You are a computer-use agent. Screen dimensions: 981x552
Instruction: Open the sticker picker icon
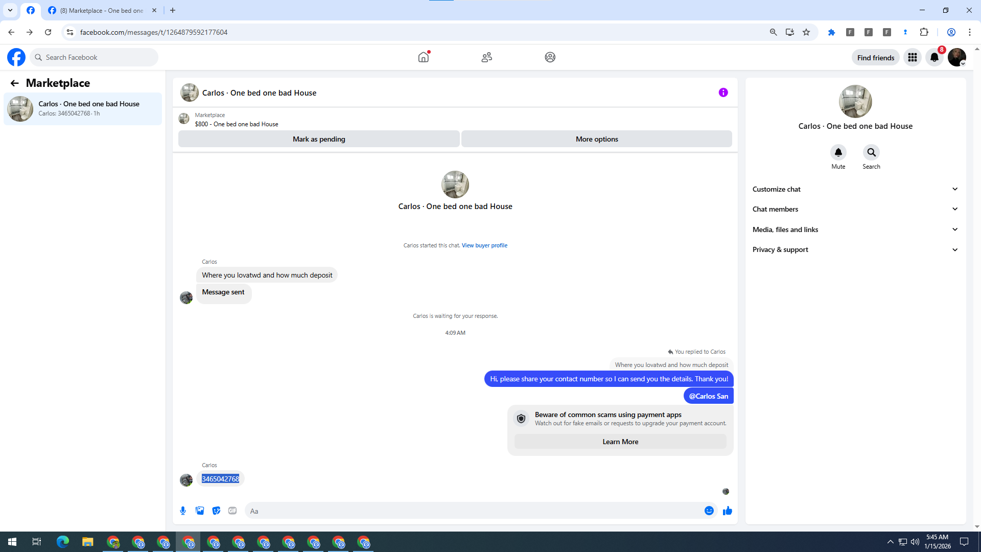(216, 511)
